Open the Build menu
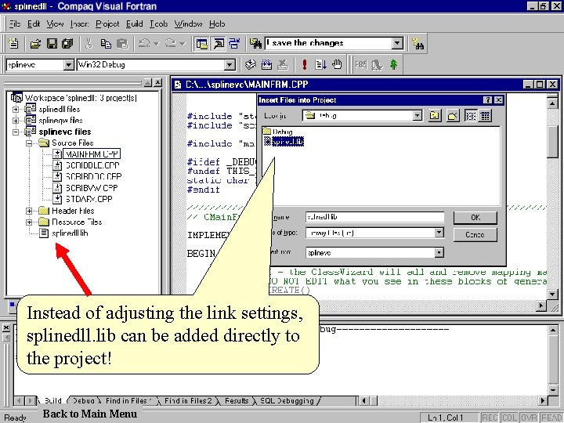This screenshot has width=564, height=423. click(x=135, y=23)
